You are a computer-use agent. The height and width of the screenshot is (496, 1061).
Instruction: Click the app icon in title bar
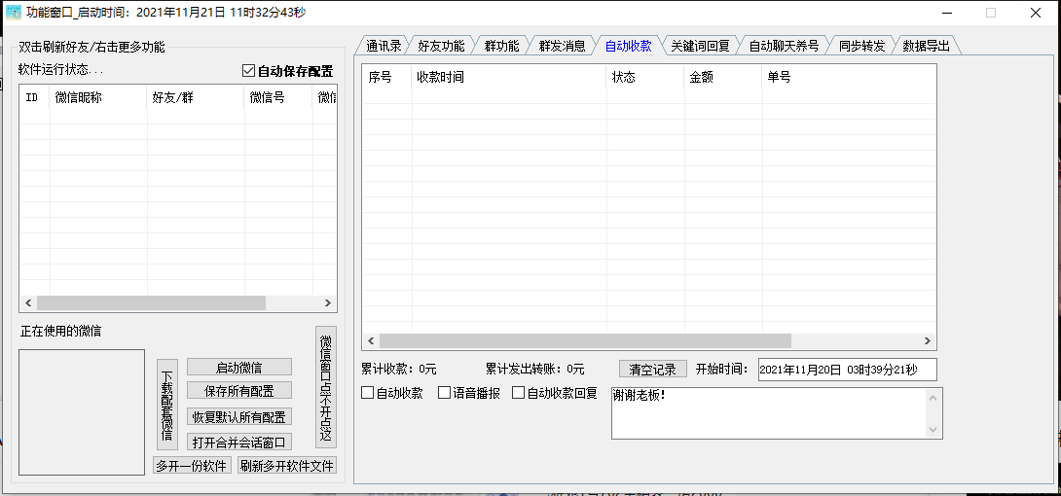coord(13,13)
